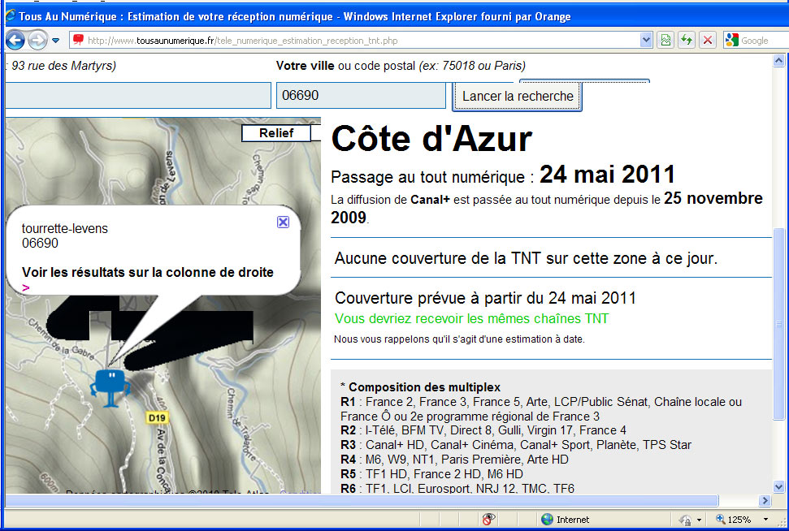Open the recent pages dropdown arrow
Viewport: 789px width, 531px height.
pyautogui.click(x=56, y=41)
